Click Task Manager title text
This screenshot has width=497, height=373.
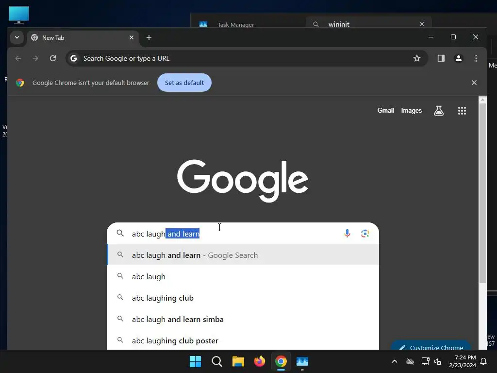click(236, 25)
